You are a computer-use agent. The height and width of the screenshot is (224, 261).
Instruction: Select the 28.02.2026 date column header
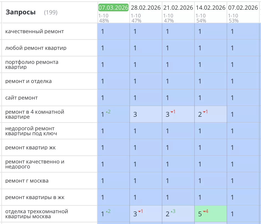click(x=146, y=7)
